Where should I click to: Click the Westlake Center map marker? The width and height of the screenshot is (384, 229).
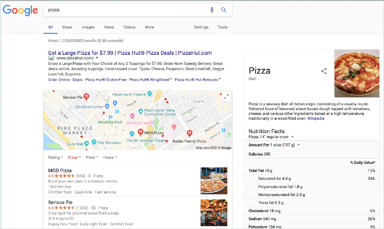(x=107, y=107)
